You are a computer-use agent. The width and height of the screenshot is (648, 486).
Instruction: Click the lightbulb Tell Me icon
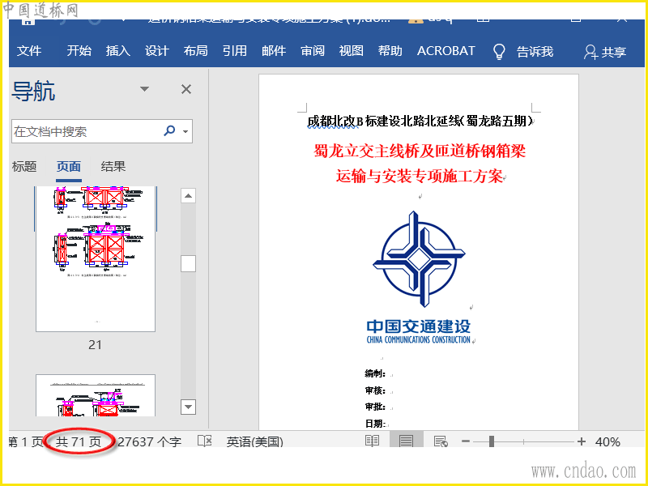click(x=499, y=52)
